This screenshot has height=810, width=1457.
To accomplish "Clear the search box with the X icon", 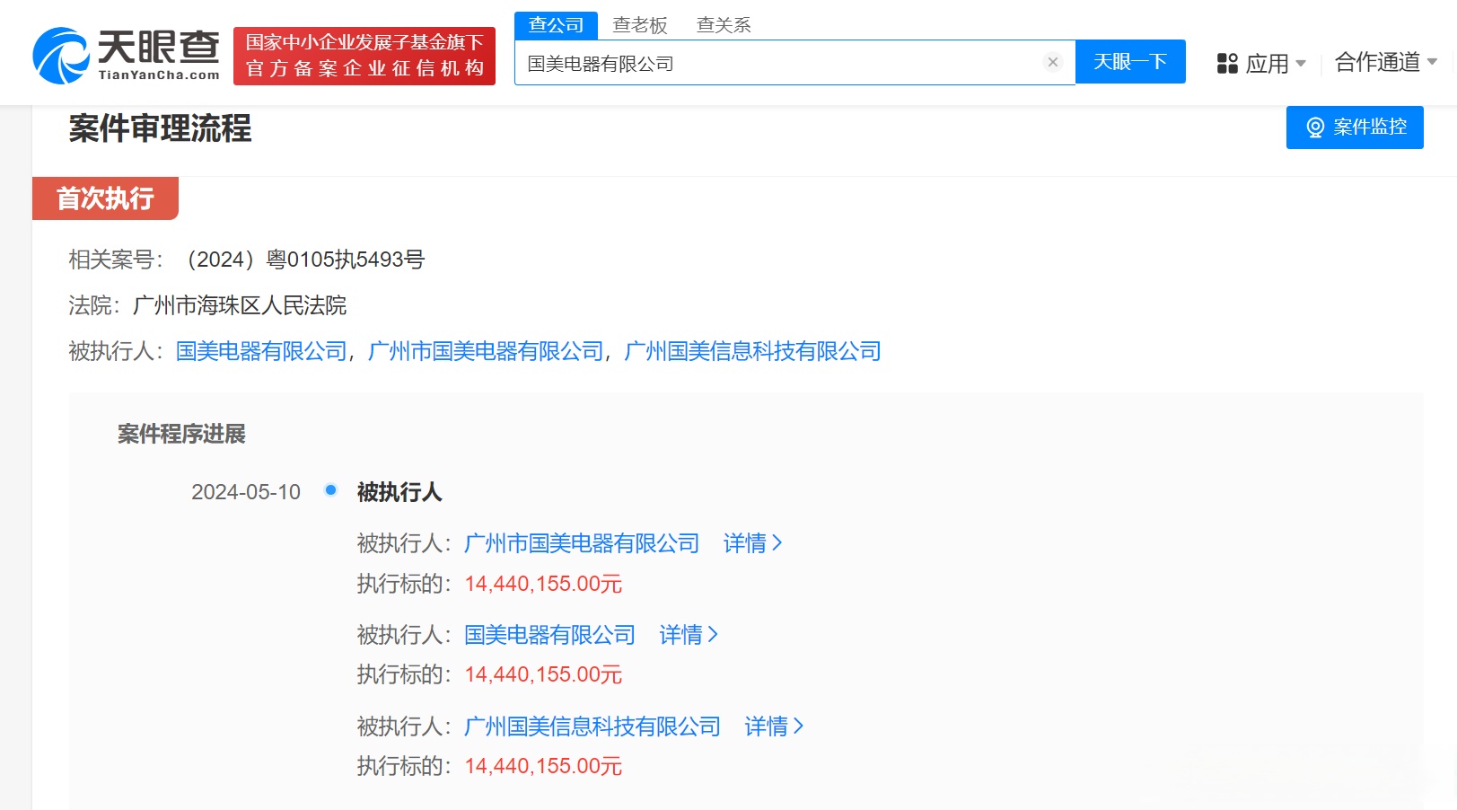I will tap(1053, 62).
